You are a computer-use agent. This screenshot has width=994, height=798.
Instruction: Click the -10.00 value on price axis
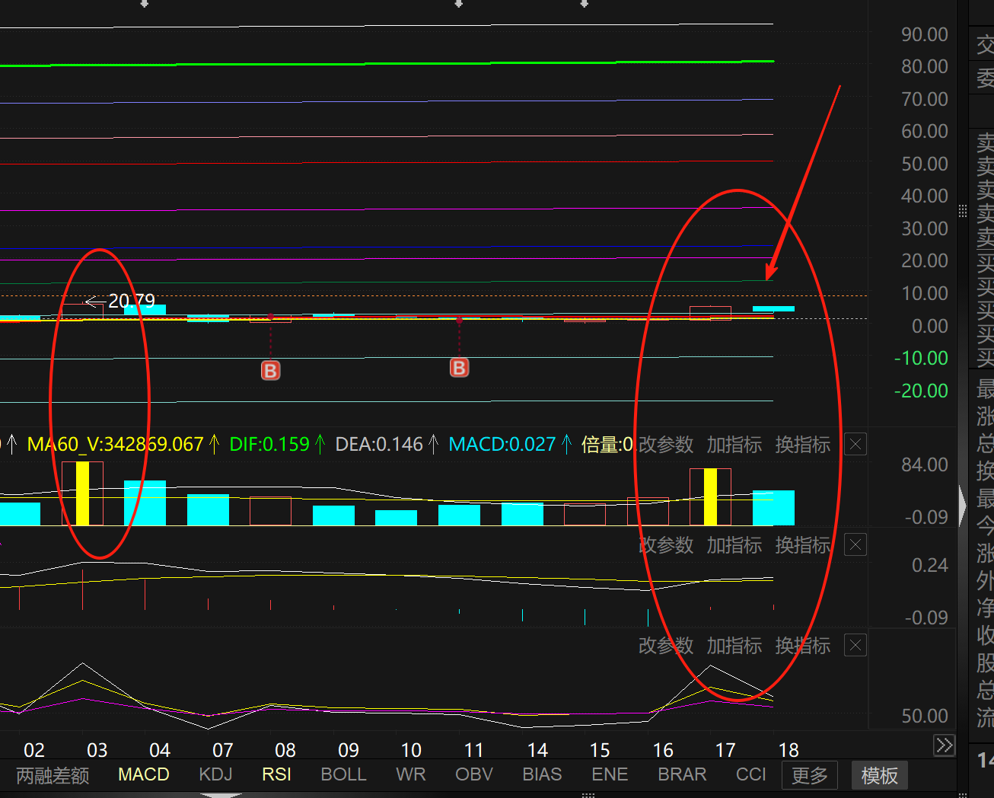pyautogui.click(x=921, y=358)
